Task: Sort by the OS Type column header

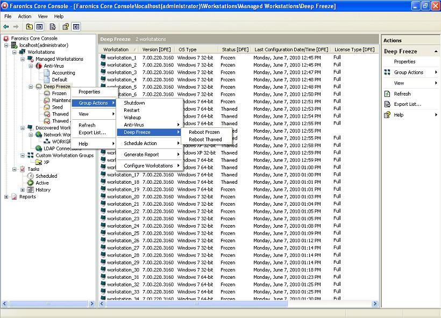Action: click(196, 49)
